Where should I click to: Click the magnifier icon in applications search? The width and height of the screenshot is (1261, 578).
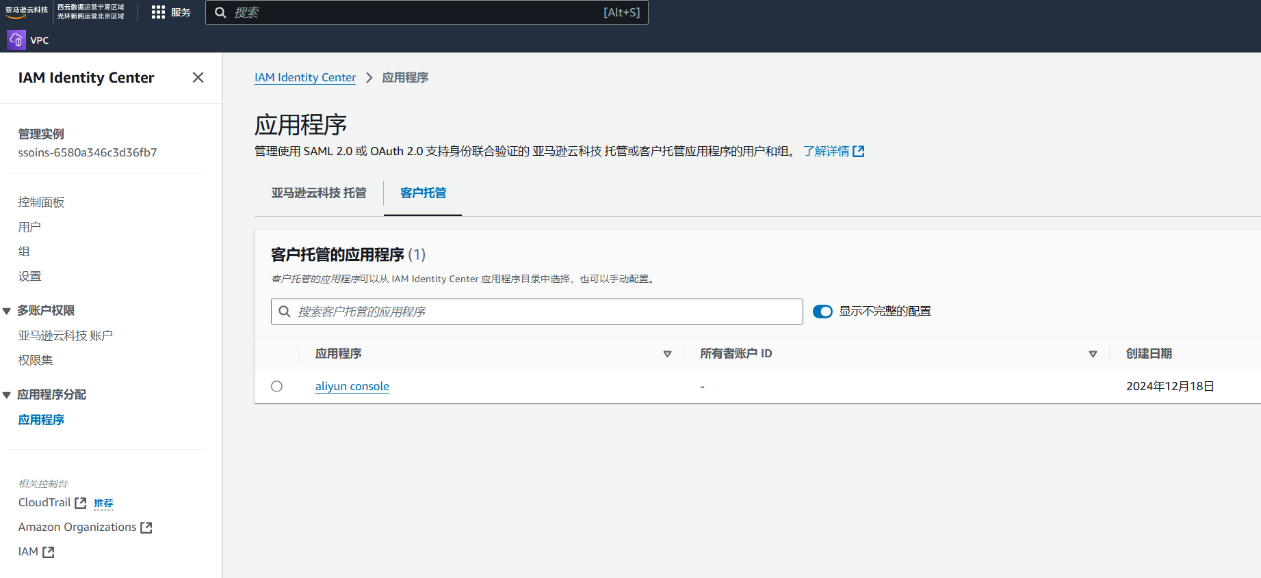(x=285, y=312)
